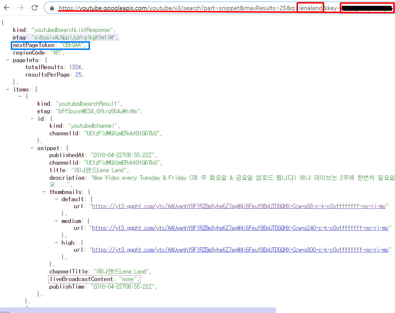The height and width of the screenshot is (313, 395).
Task: Click the title "레나랜드Lena Land" line
Action: click(x=89, y=170)
